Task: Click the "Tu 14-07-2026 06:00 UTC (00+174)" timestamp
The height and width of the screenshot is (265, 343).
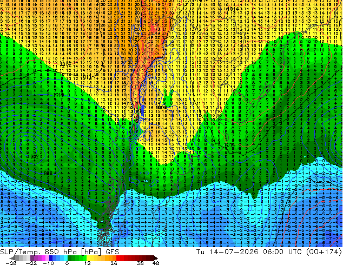Action: click(269, 252)
